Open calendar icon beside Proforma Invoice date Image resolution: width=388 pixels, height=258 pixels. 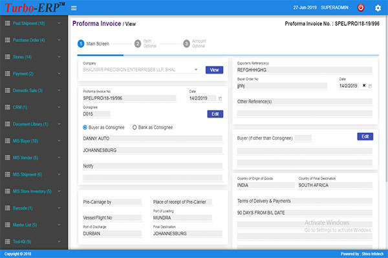pyautogui.click(x=220, y=99)
